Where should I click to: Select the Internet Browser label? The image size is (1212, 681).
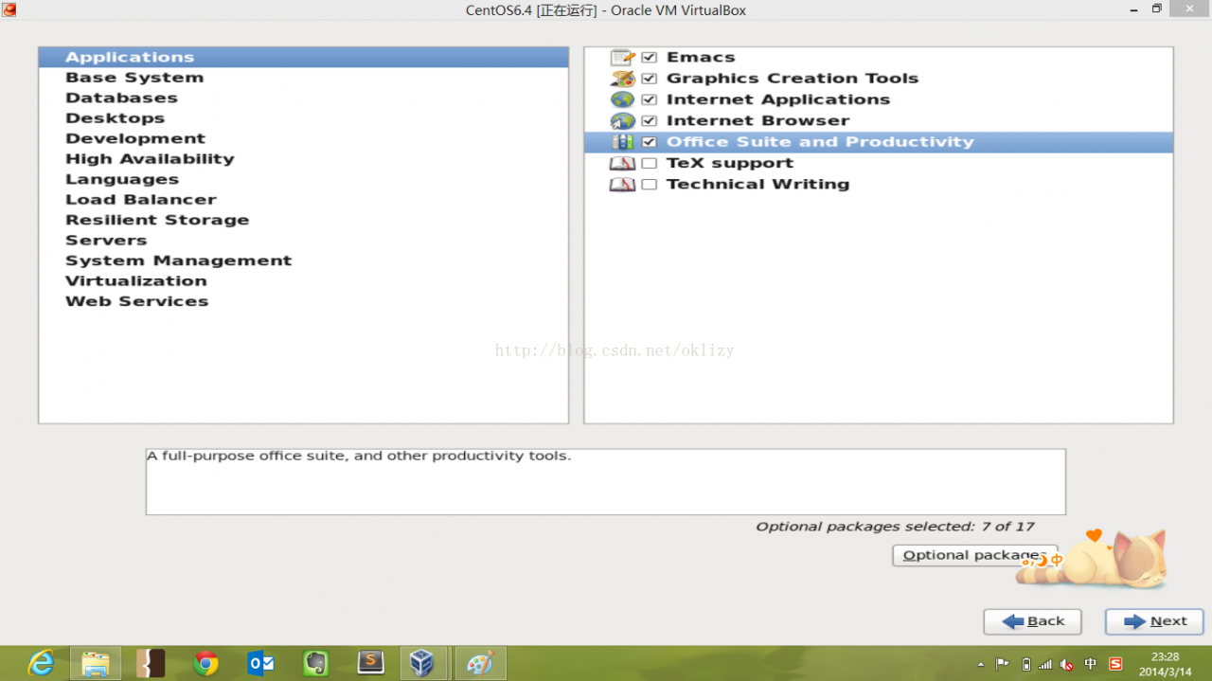click(757, 121)
